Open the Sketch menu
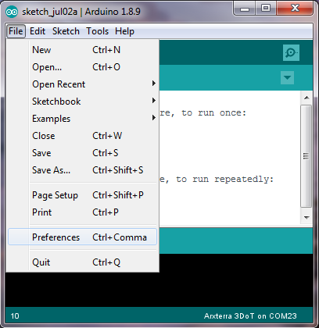Screen dimensions: 319x328 [x=66, y=31]
